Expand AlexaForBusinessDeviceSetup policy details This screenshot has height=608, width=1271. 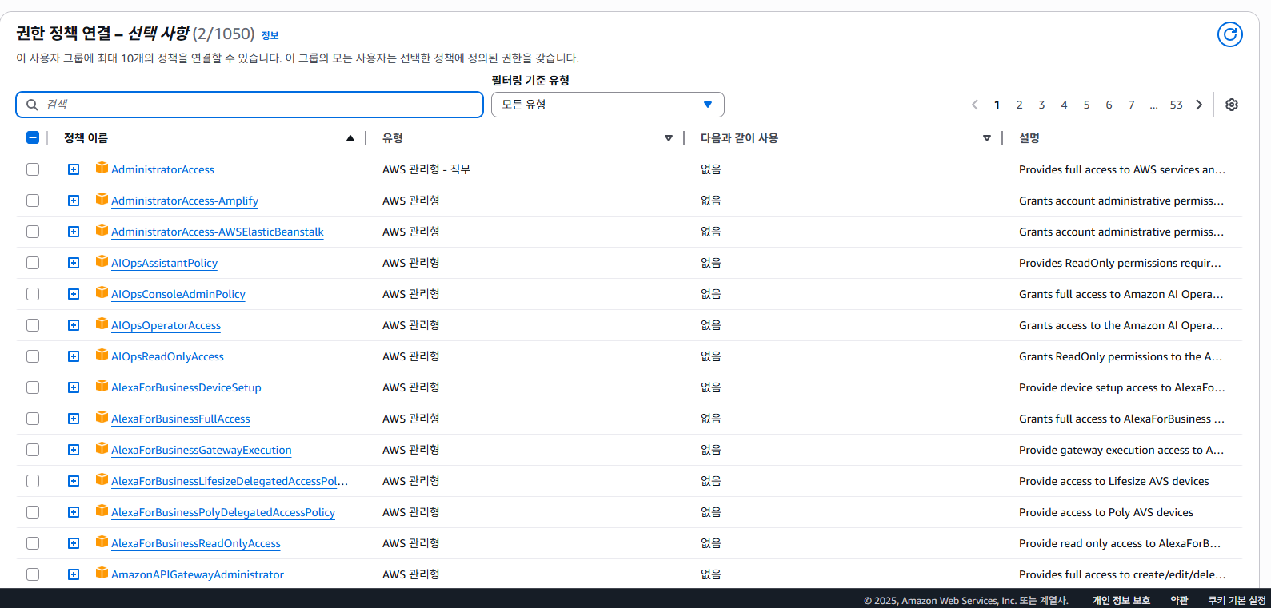click(x=74, y=387)
